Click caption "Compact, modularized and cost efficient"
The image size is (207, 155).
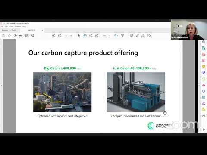tap(136, 116)
